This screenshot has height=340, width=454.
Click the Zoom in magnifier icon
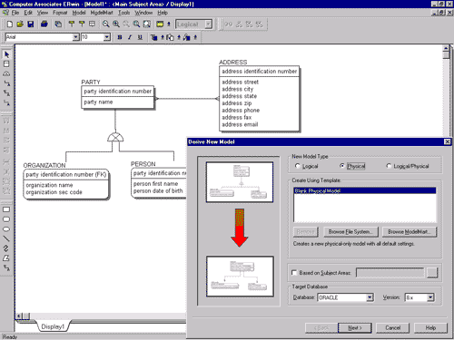(116, 24)
